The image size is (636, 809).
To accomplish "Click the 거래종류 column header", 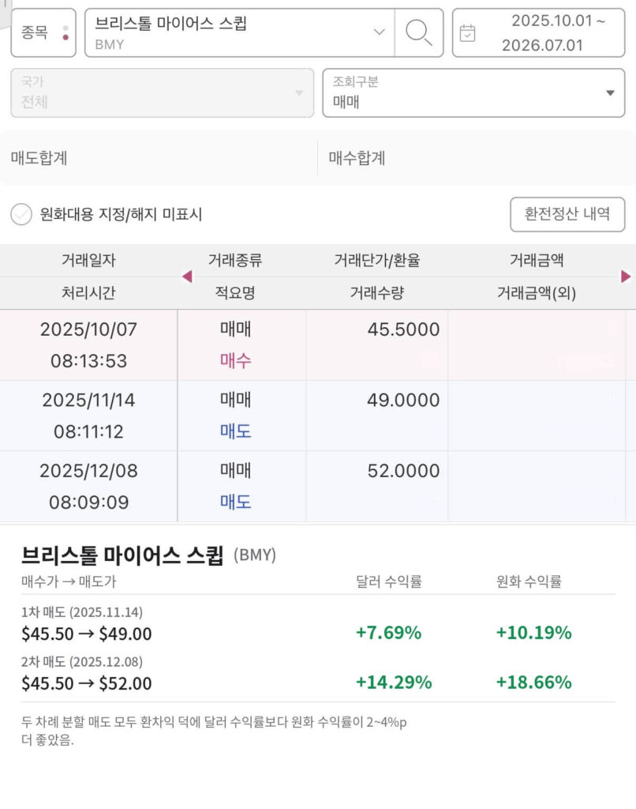I will tap(235, 260).
